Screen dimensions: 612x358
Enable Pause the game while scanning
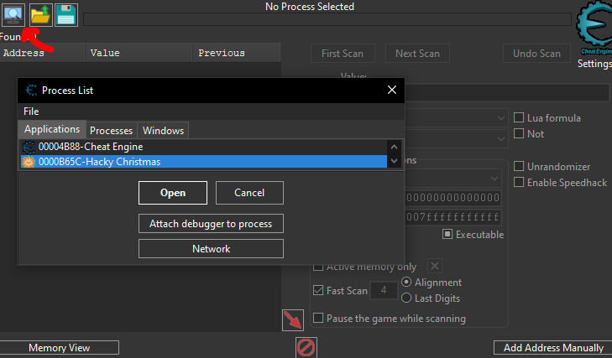pyautogui.click(x=318, y=319)
